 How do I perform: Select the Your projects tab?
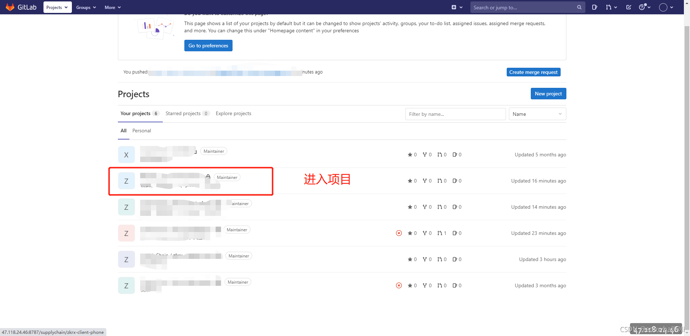[140, 113]
